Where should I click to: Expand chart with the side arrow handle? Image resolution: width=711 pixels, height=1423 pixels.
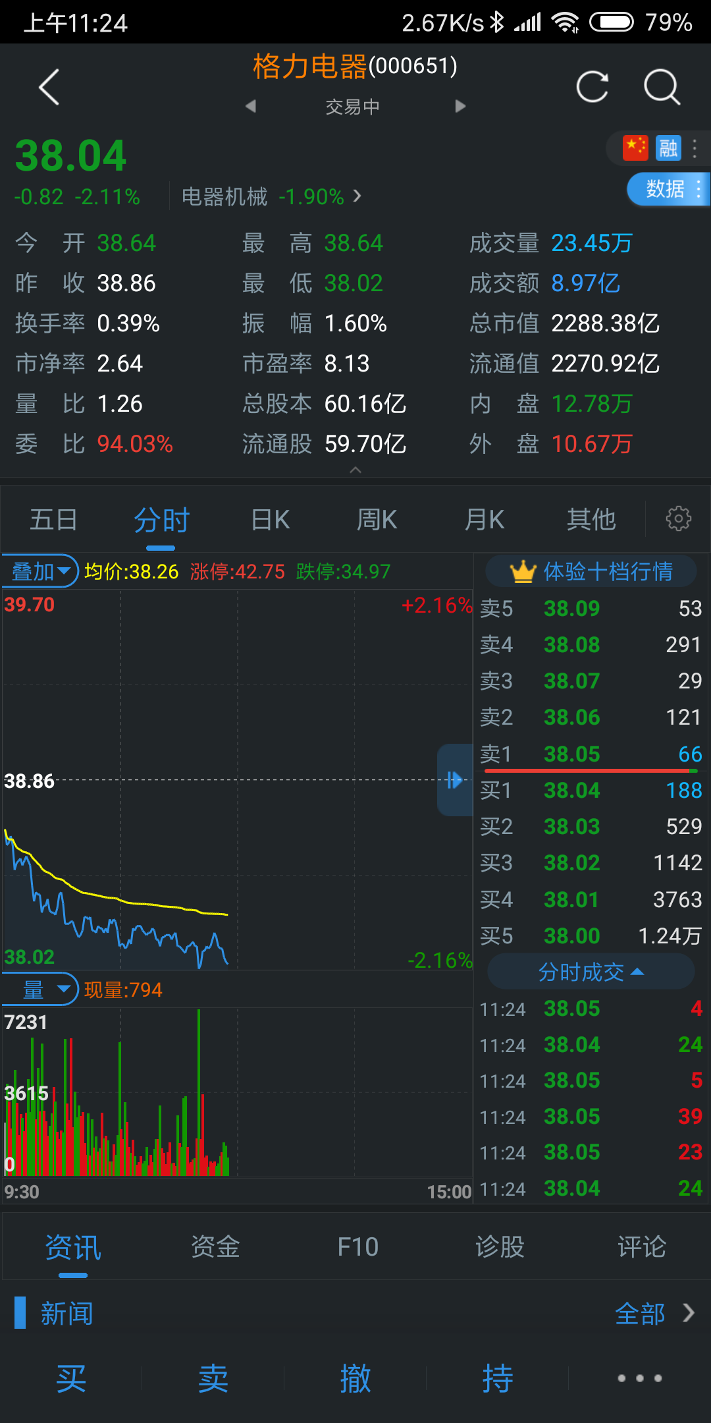pyautogui.click(x=455, y=780)
